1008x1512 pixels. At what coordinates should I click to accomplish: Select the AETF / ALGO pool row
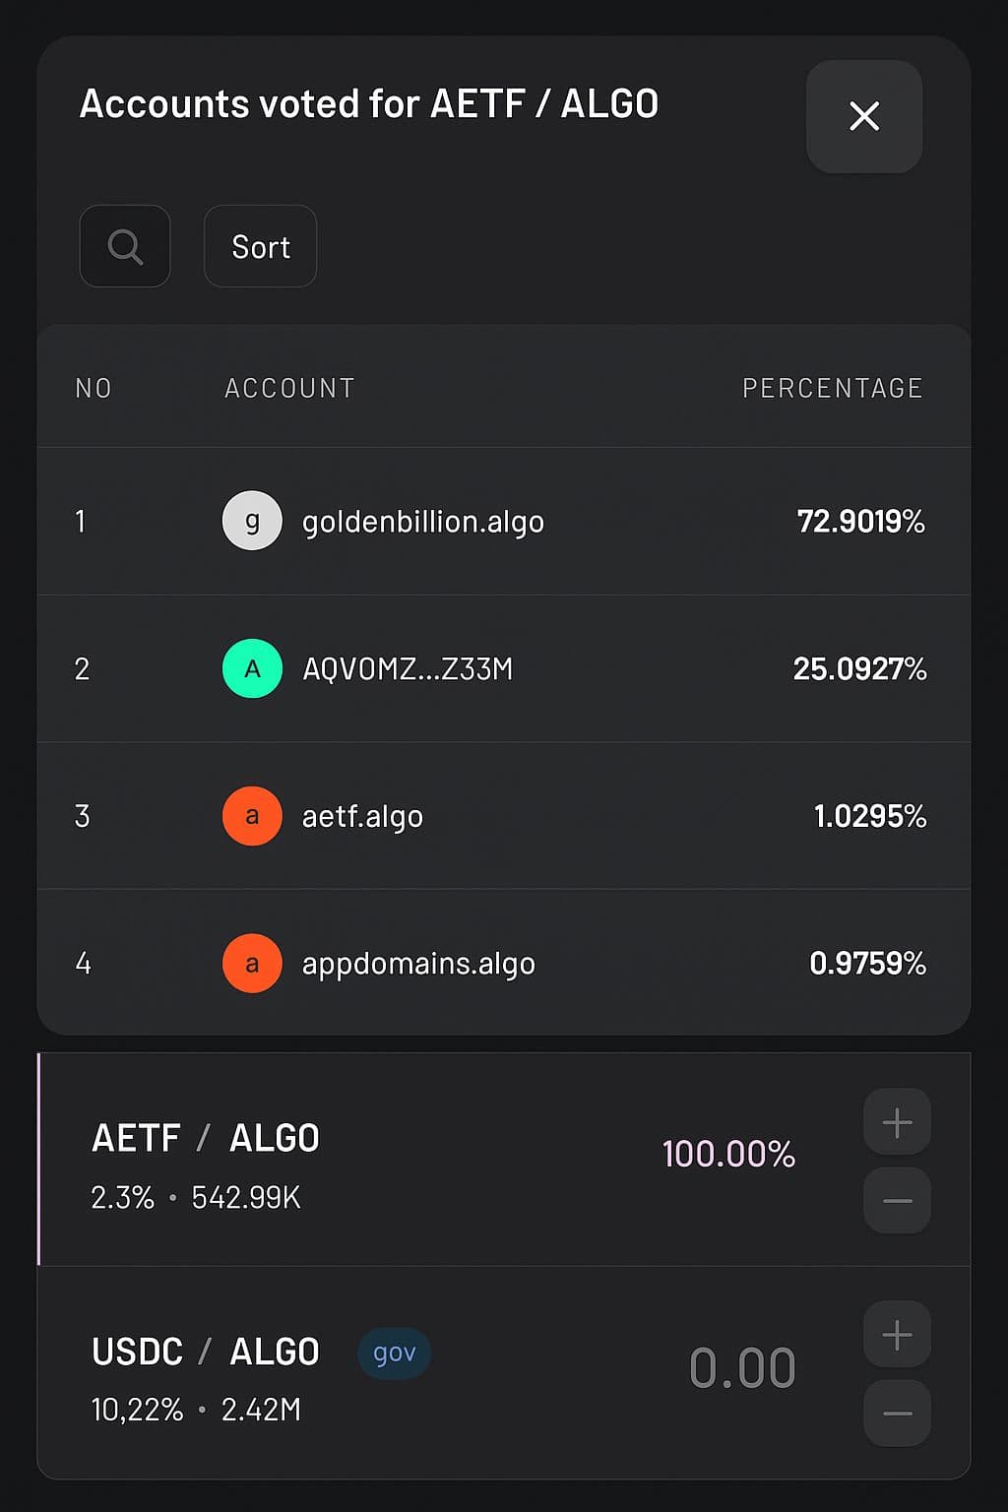pyautogui.click(x=394, y=1160)
